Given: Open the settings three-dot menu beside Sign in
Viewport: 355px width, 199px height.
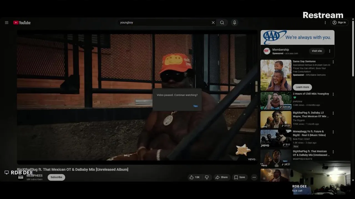Looking at the screenshot, I should (x=325, y=23).
